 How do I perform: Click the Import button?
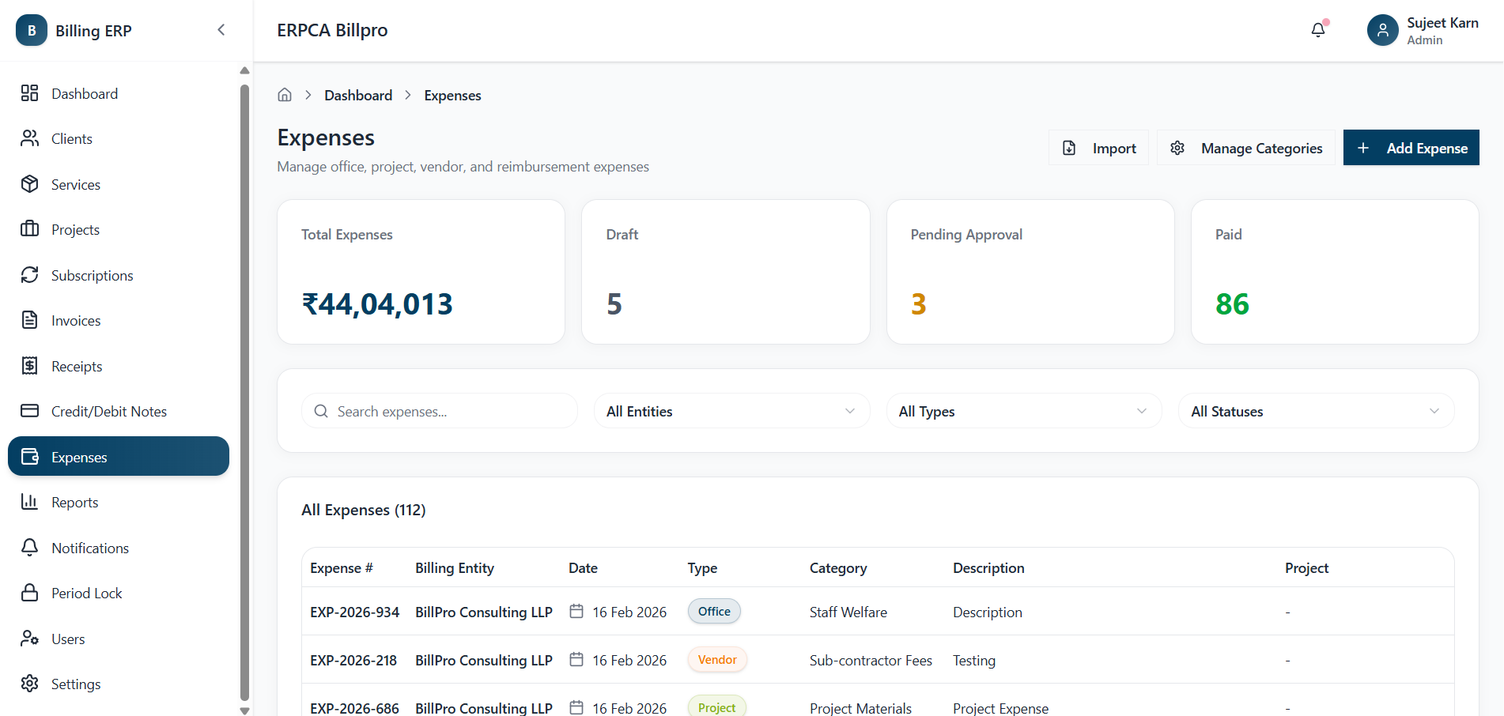(1098, 148)
